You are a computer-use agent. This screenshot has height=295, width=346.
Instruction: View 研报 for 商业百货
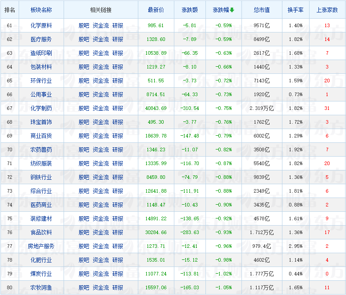point(117,136)
